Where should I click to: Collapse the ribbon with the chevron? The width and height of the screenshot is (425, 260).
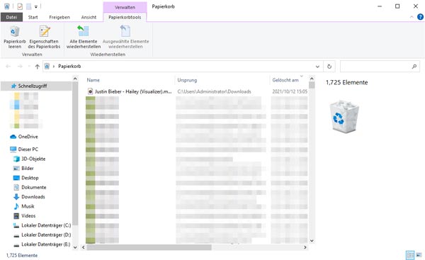412,17
